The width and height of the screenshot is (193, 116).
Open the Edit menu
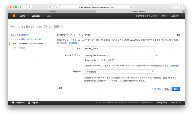[50, 16]
